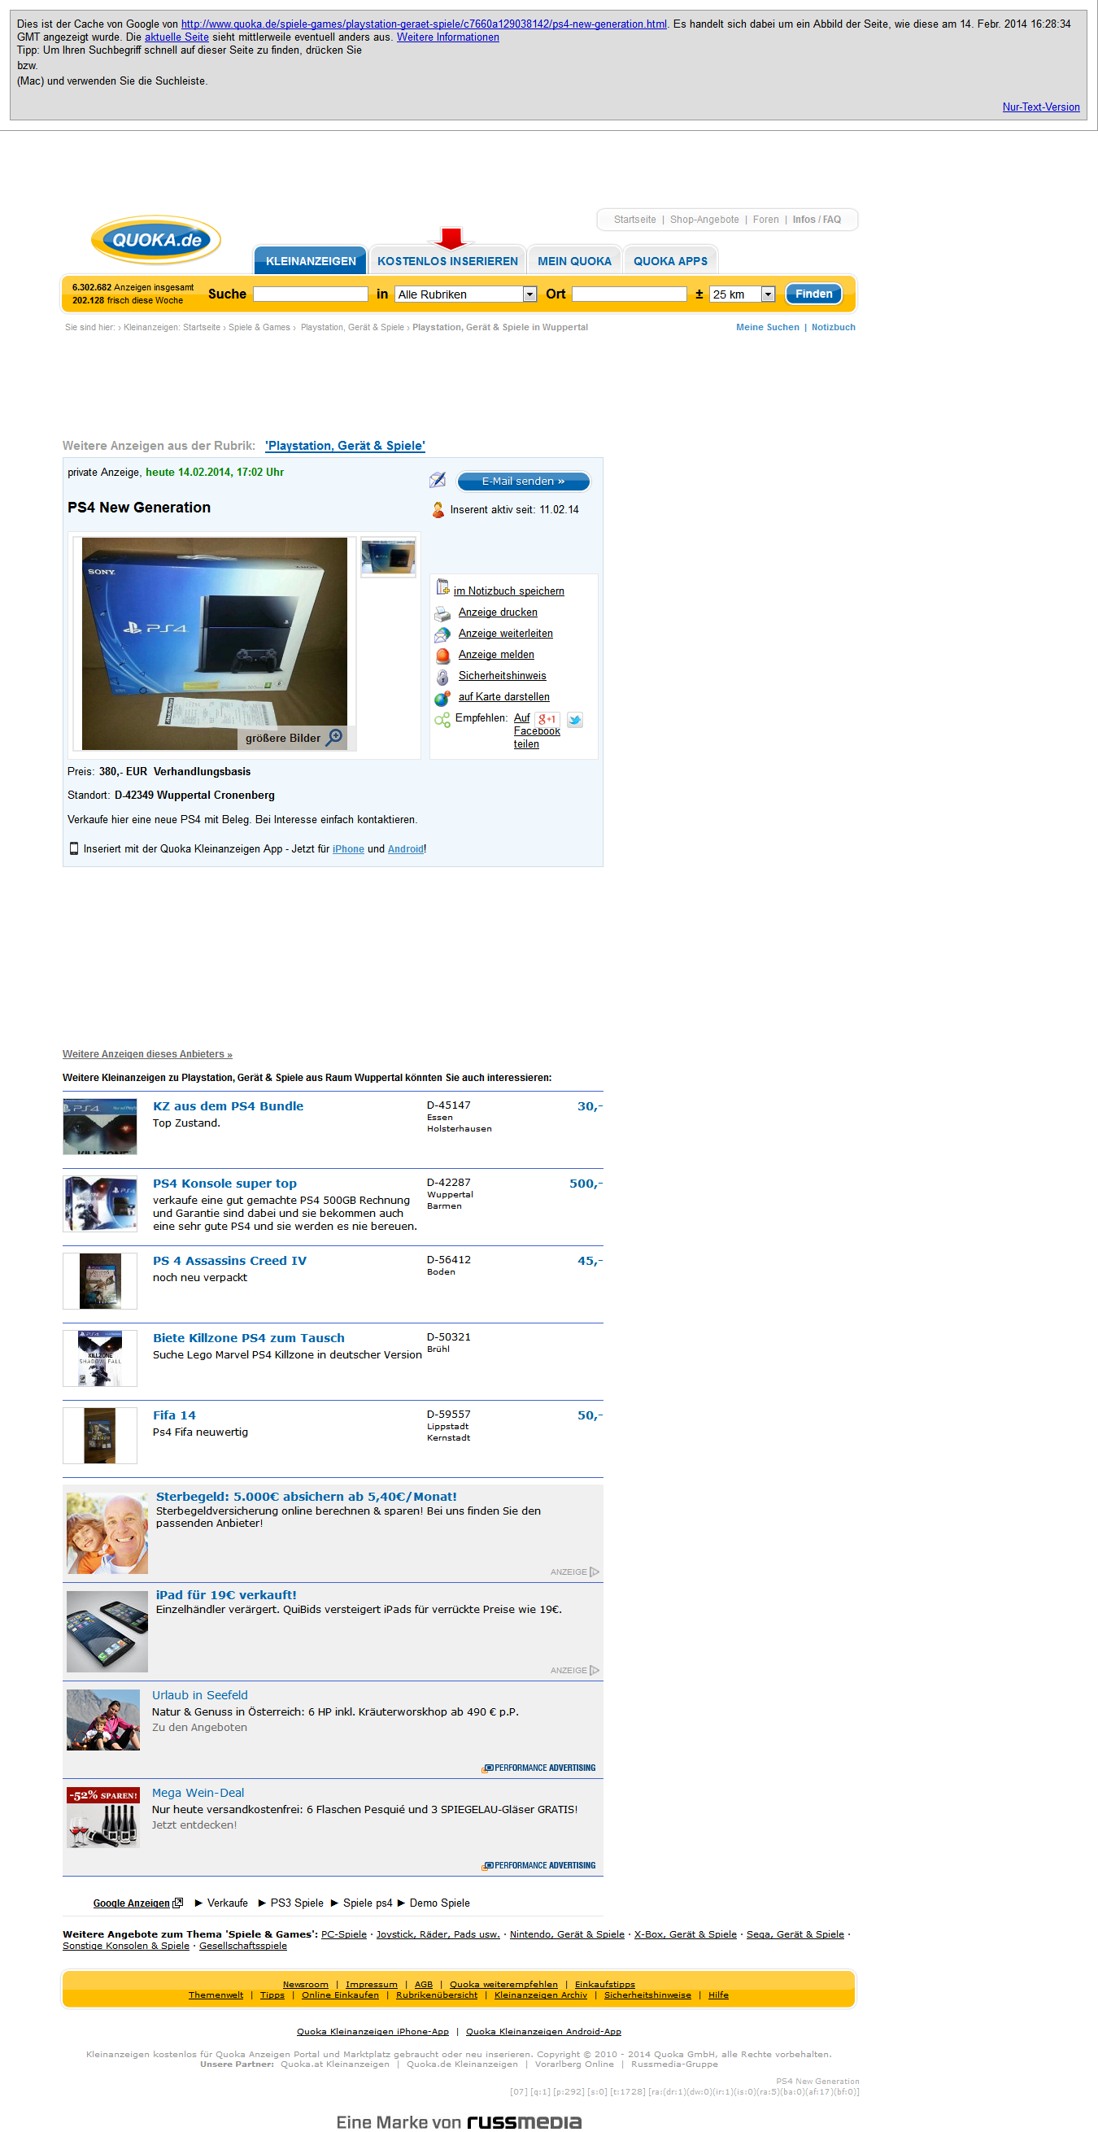Click the Google +1 button
This screenshot has width=1098, height=2132.
click(x=547, y=719)
